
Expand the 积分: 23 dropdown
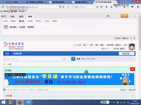pyautogui.click(x=105, y=49)
